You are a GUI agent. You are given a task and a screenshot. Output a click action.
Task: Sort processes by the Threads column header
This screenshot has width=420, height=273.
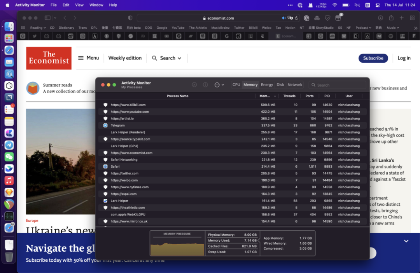(289, 96)
